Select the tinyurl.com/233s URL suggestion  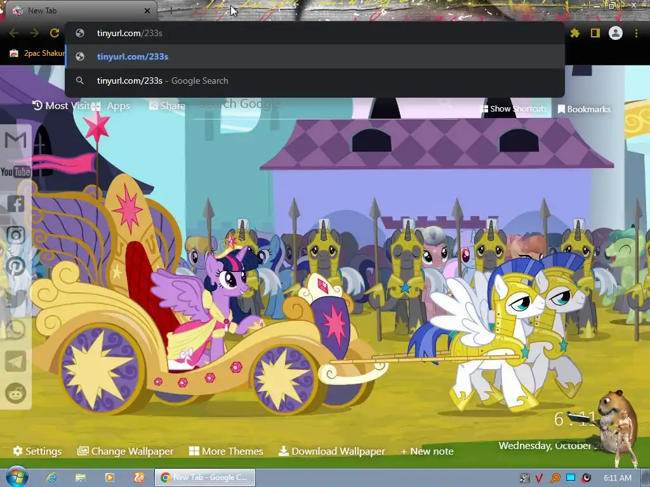pos(315,56)
